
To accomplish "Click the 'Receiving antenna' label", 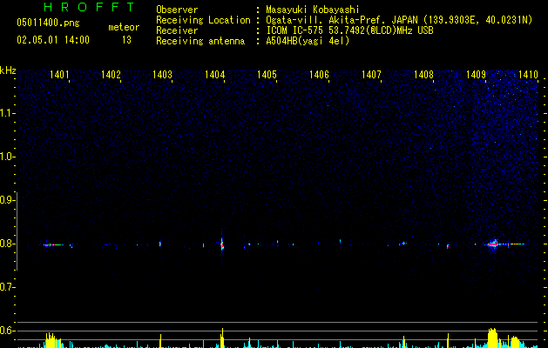I will pyautogui.click(x=200, y=41).
